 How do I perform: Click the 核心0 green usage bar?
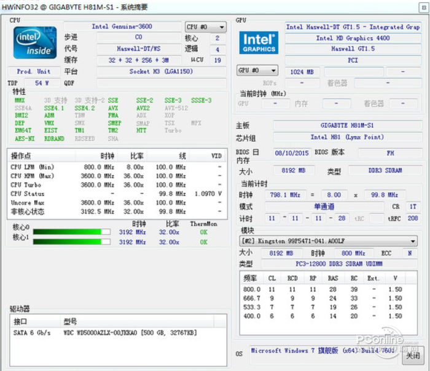coord(72,232)
